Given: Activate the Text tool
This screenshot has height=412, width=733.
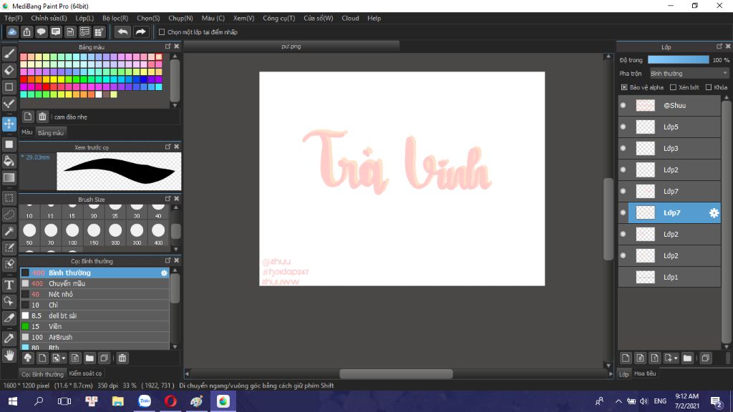Looking at the screenshot, I should [9, 285].
